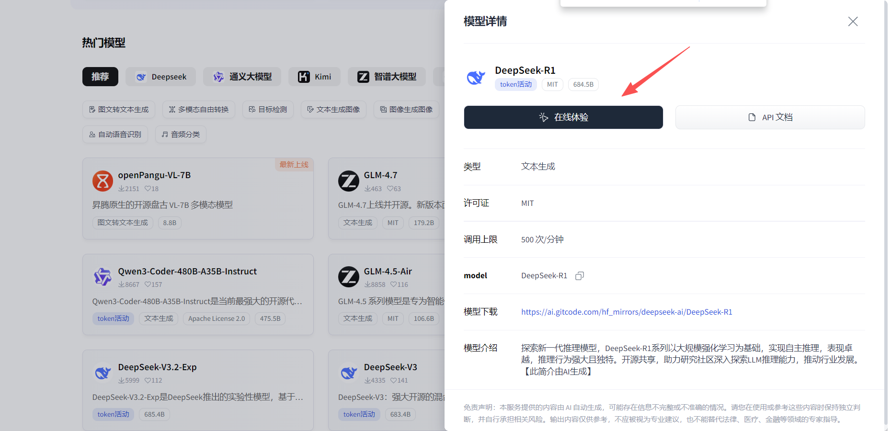Filter by 文本生成图像
The width and height of the screenshot is (891, 431).
point(333,110)
